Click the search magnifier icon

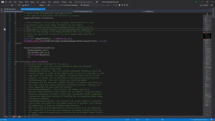tap(97, 2)
